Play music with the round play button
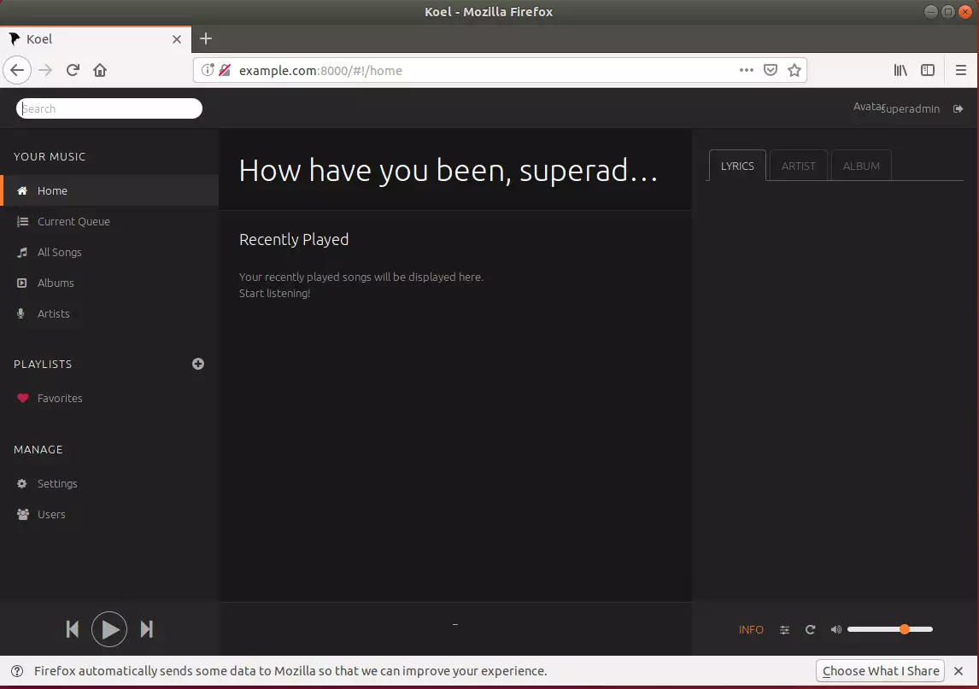 (x=109, y=629)
